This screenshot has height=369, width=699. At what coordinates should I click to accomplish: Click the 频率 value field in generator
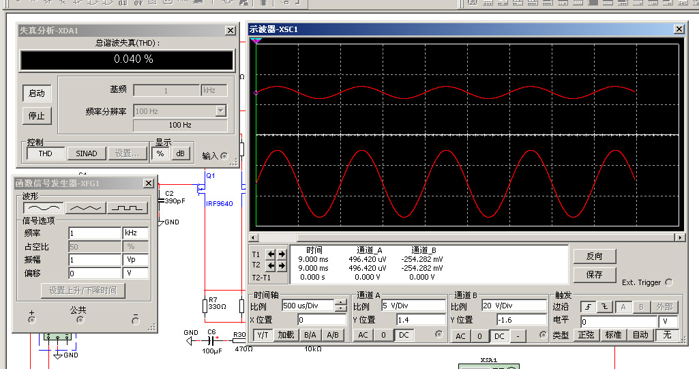(95, 233)
